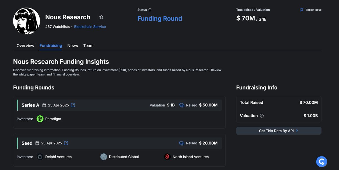Select the Fundraising tab
The width and height of the screenshot is (339, 170).
pyautogui.click(x=51, y=46)
